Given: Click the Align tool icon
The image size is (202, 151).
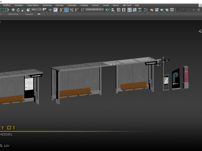Looking at the screenshot, I should pos(112,10).
